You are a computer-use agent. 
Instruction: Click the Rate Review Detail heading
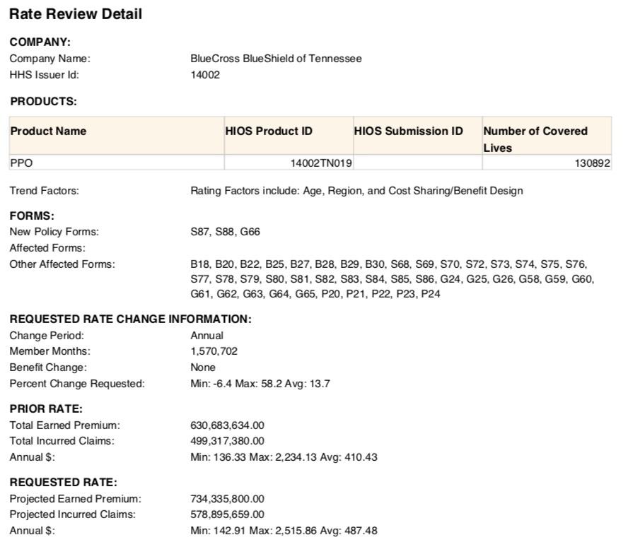pos(76,14)
